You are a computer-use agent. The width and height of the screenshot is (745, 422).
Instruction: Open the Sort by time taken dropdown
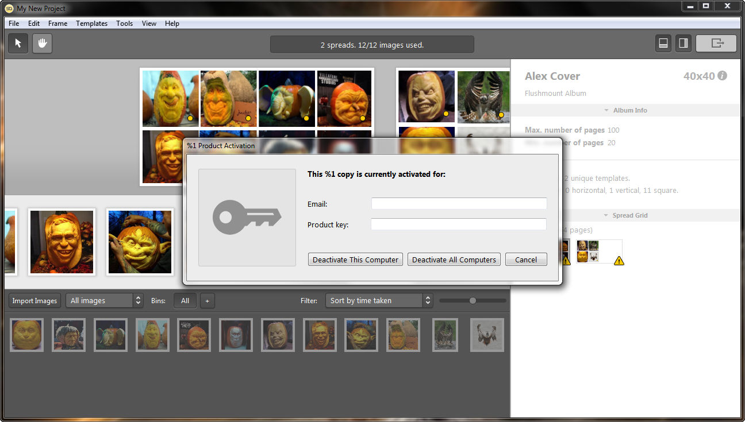(378, 300)
